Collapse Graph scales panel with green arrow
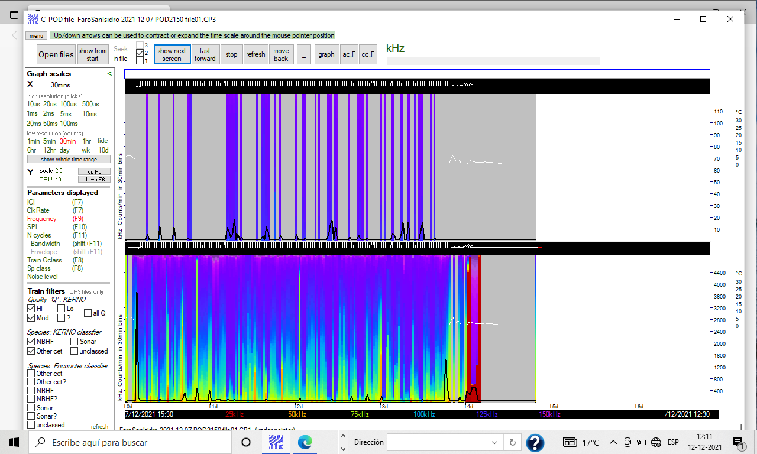757x454 pixels. click(x=109, y=74)
